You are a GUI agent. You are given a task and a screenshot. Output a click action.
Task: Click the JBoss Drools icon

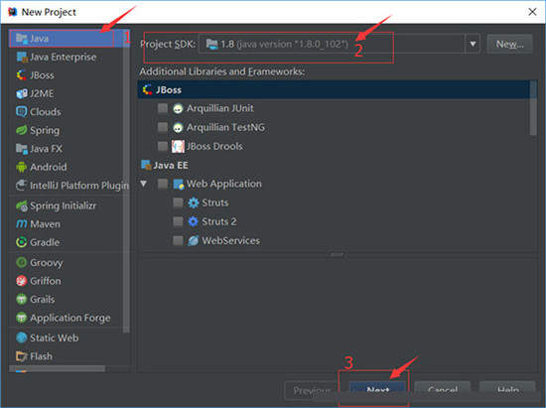click(x=178, y=146)
